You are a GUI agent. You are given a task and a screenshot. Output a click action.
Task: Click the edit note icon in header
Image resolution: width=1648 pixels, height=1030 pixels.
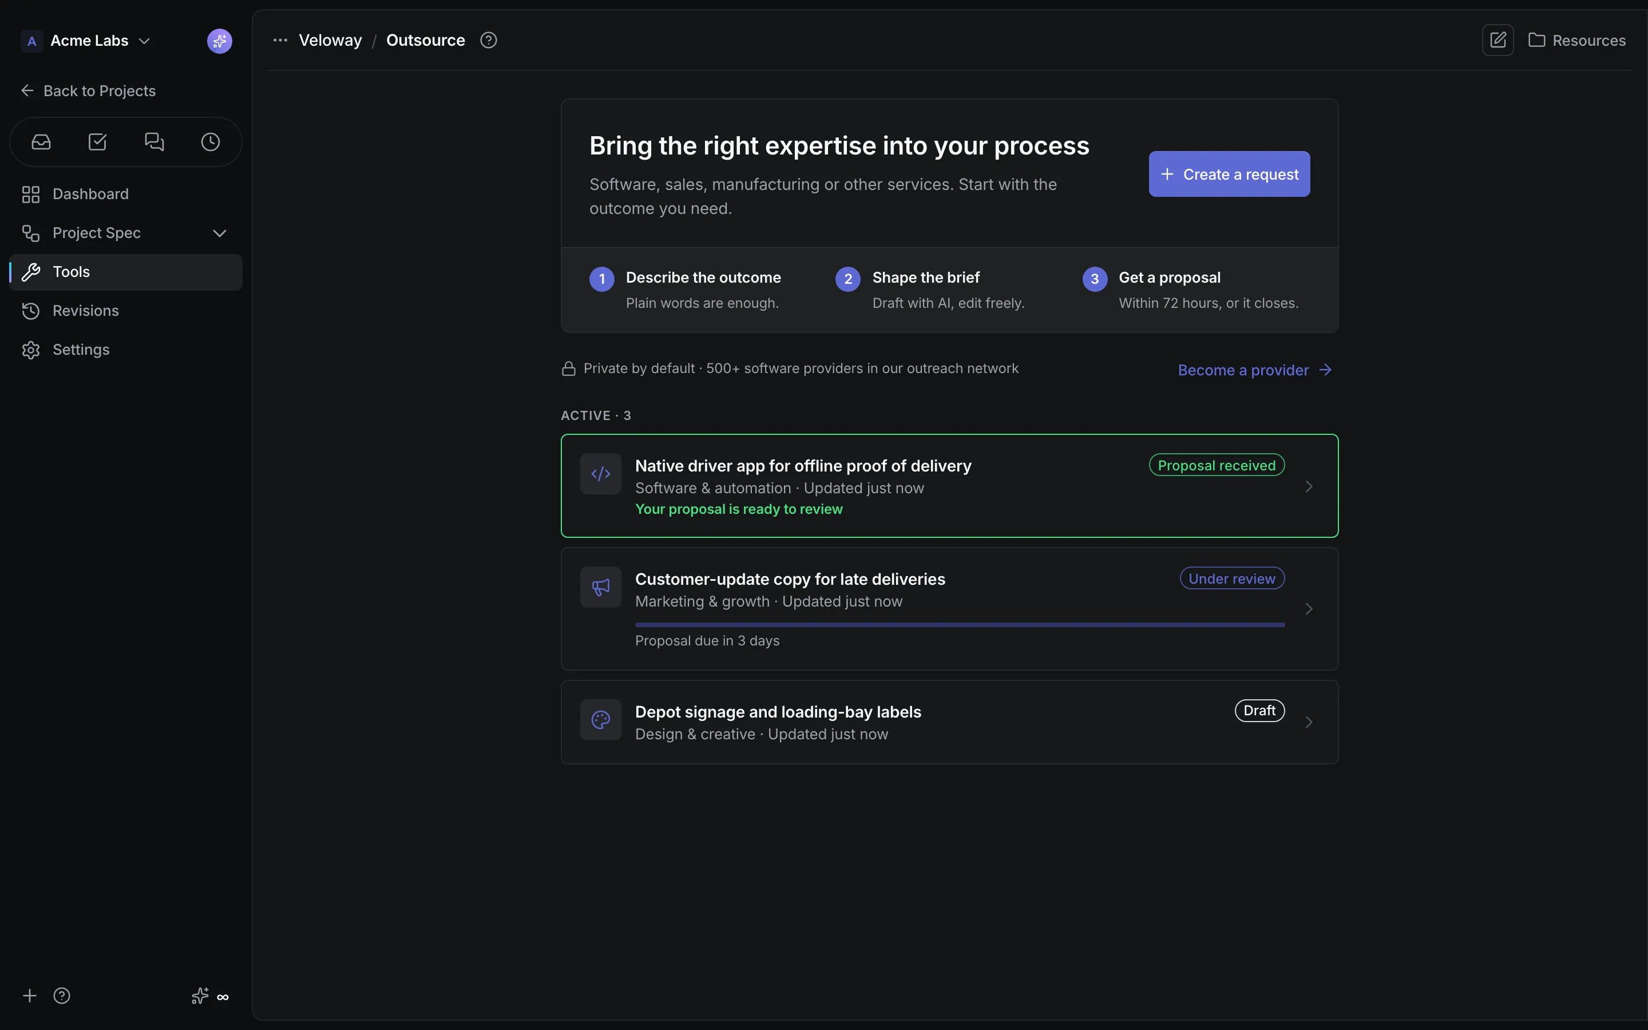pyautogui.click(x=1498, y=40)
